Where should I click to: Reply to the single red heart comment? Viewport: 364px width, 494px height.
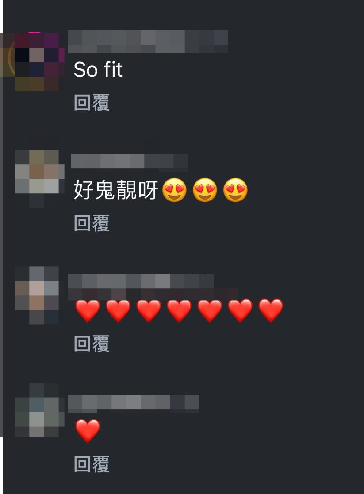(92, 464)
